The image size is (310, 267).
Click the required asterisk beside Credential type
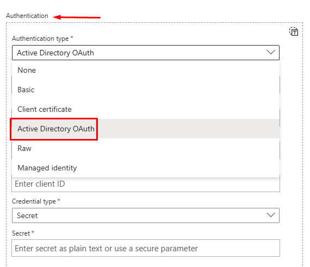coord(59,200)
